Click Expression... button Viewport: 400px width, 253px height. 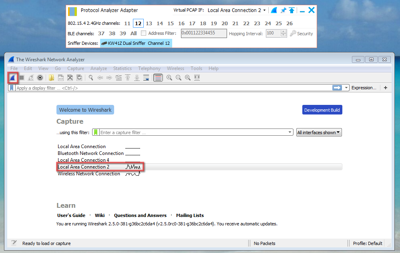point(364,88)
